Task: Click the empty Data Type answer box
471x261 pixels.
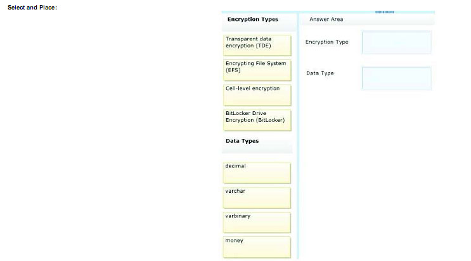Action: coord(396,78)
